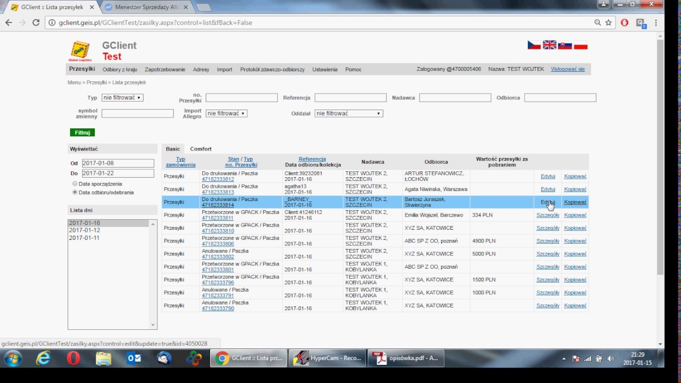
Task: Switch language to the Slovak flag
Action: pos(565,46)
